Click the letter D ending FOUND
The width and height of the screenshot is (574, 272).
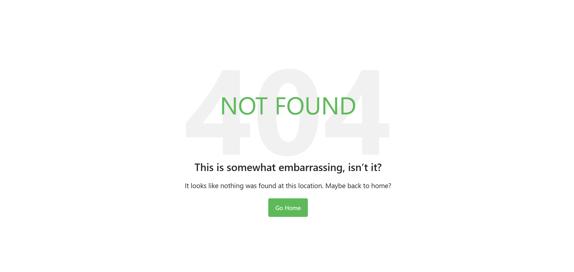[x=348, y=106]
